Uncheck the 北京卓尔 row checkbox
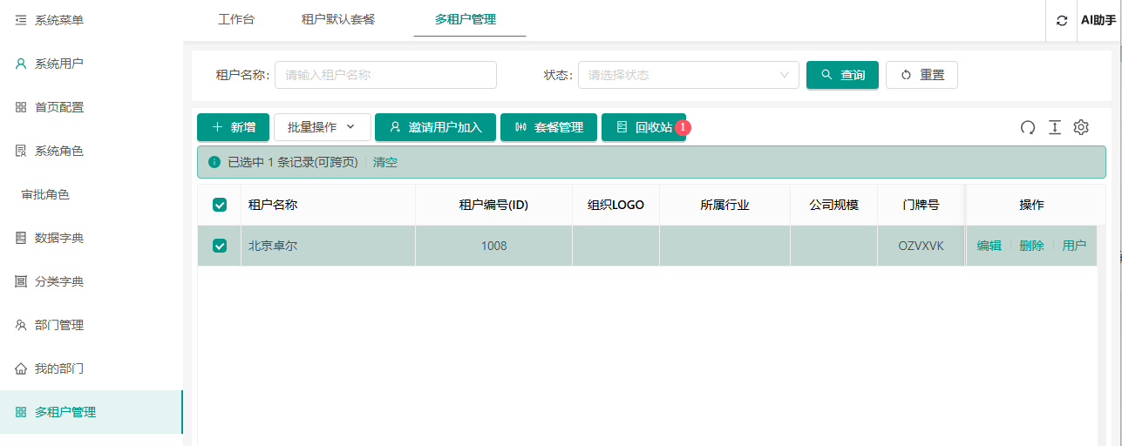This screenshot has width=1122, height=446. (x=220, y=246)
